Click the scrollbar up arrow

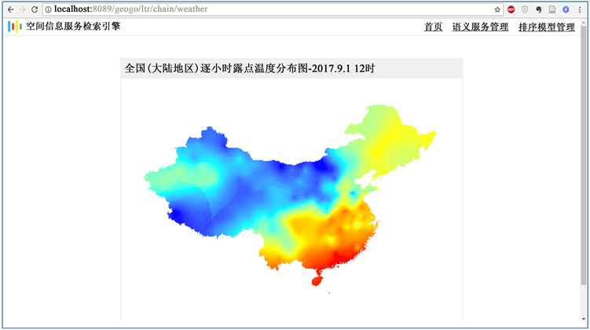click(x=584, y=23)
